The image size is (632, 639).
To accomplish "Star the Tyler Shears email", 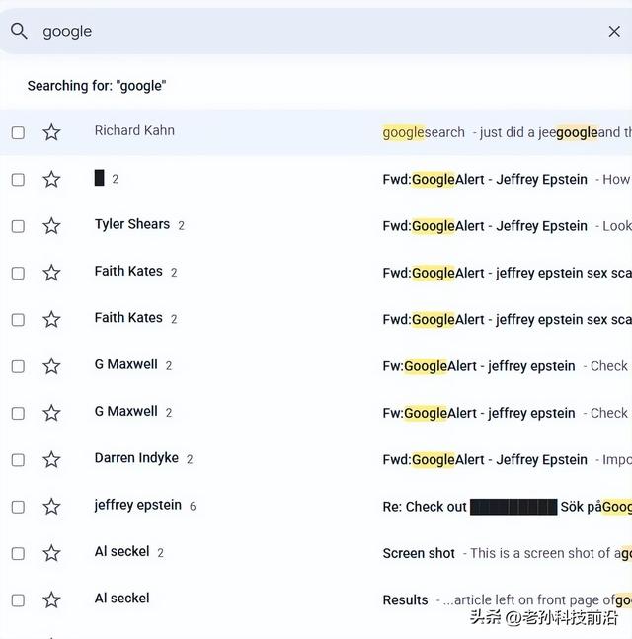I will click(51, 226).
